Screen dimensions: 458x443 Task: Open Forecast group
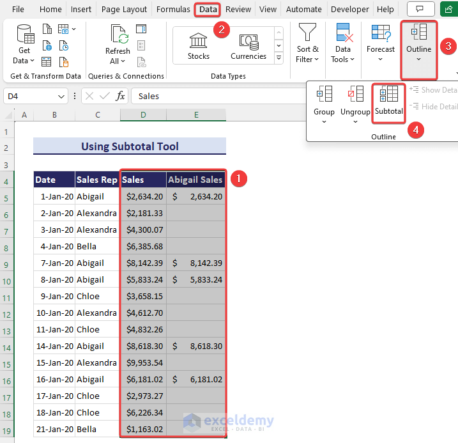[x=380, y=43]
